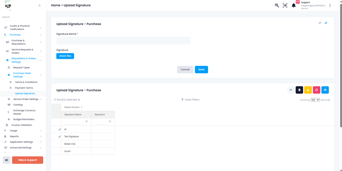The width and height of the screenshot is (342, 171).
Task: Edit the Test Signature row with pencil
Action: coord(60,137)
